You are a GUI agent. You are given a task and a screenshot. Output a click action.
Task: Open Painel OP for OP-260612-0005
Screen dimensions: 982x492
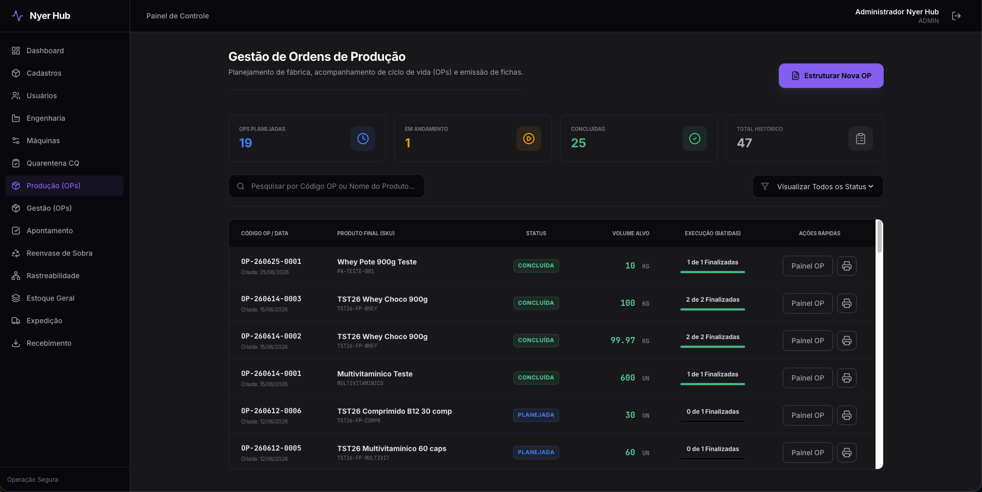click(807, 453)
